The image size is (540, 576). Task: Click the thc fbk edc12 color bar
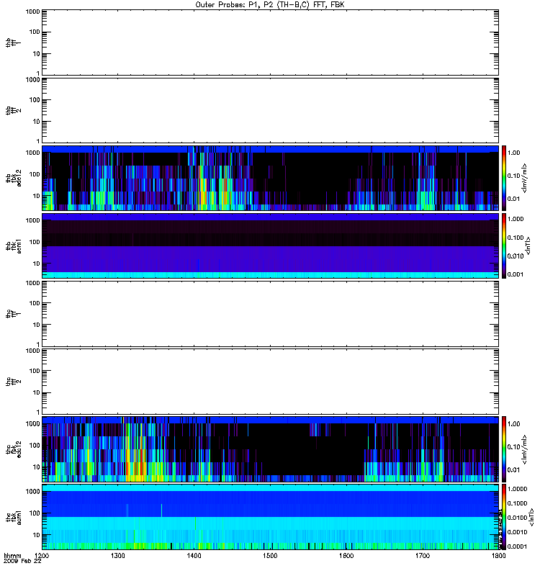pyautogui.click(x=504, y=449)
